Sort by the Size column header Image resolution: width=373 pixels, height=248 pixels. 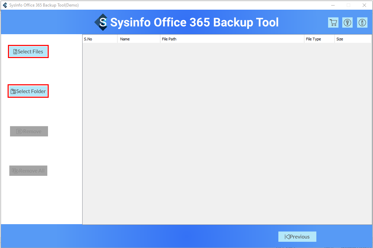tap(352, 39)
